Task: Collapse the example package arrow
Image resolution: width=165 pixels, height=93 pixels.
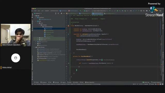Action: pos(39,25)
